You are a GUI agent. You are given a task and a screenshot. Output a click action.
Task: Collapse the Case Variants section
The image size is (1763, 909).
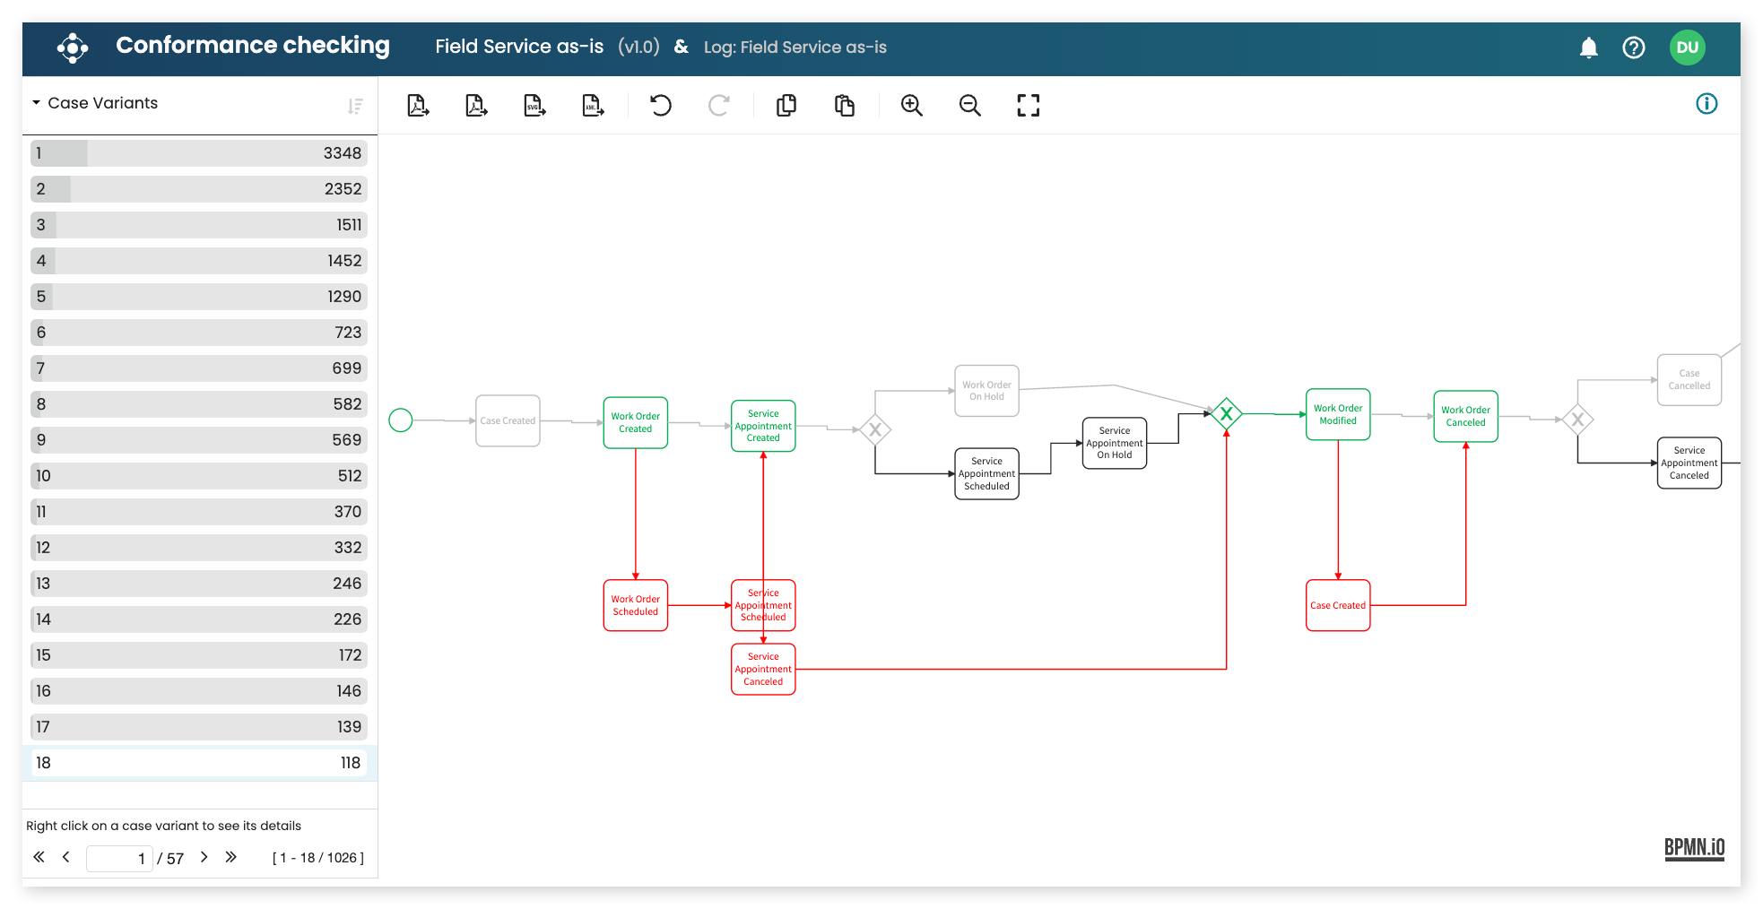tap(36, 102)
